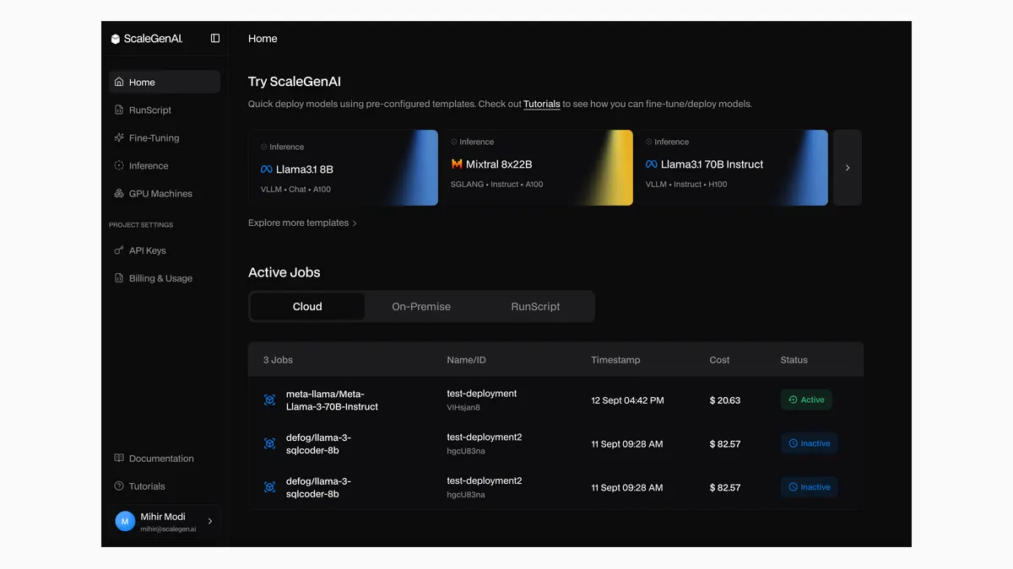Click the ScaleGenAI logo icon

coord(116,39)
